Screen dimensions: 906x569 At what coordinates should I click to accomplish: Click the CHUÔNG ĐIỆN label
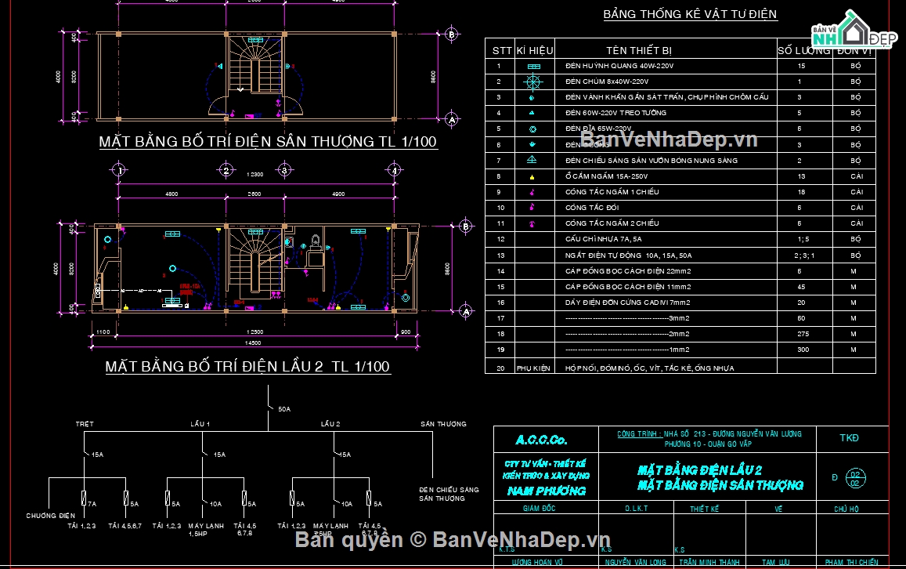click(51, 516)
